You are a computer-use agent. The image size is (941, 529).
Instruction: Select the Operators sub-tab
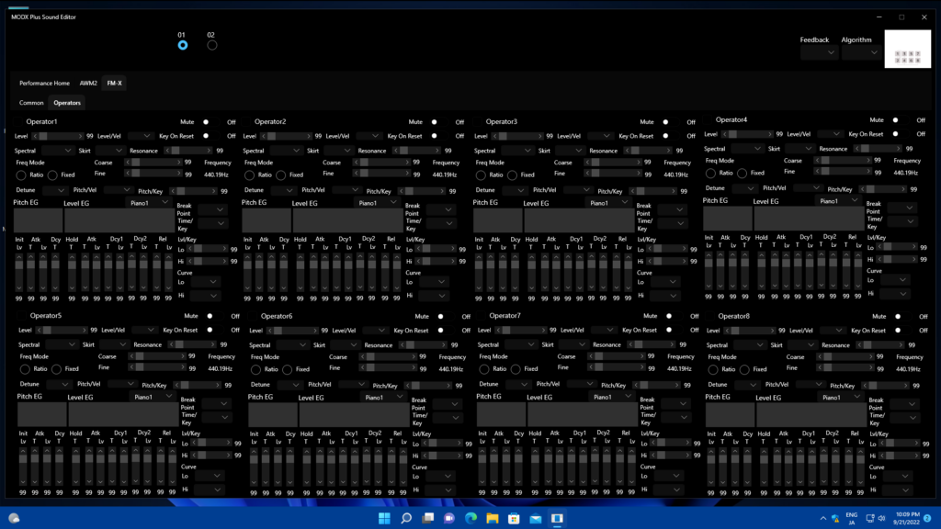tap(67, 103)
